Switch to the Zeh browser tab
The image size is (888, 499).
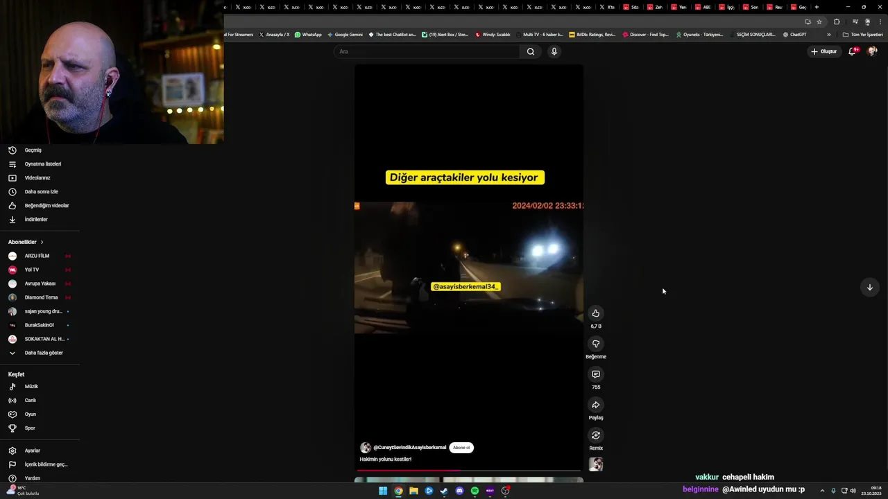pos(655,7)
